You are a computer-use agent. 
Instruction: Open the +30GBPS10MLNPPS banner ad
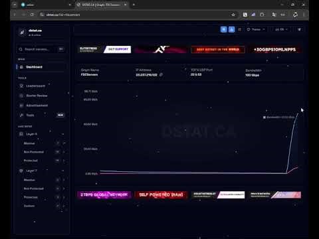(274, 50)
